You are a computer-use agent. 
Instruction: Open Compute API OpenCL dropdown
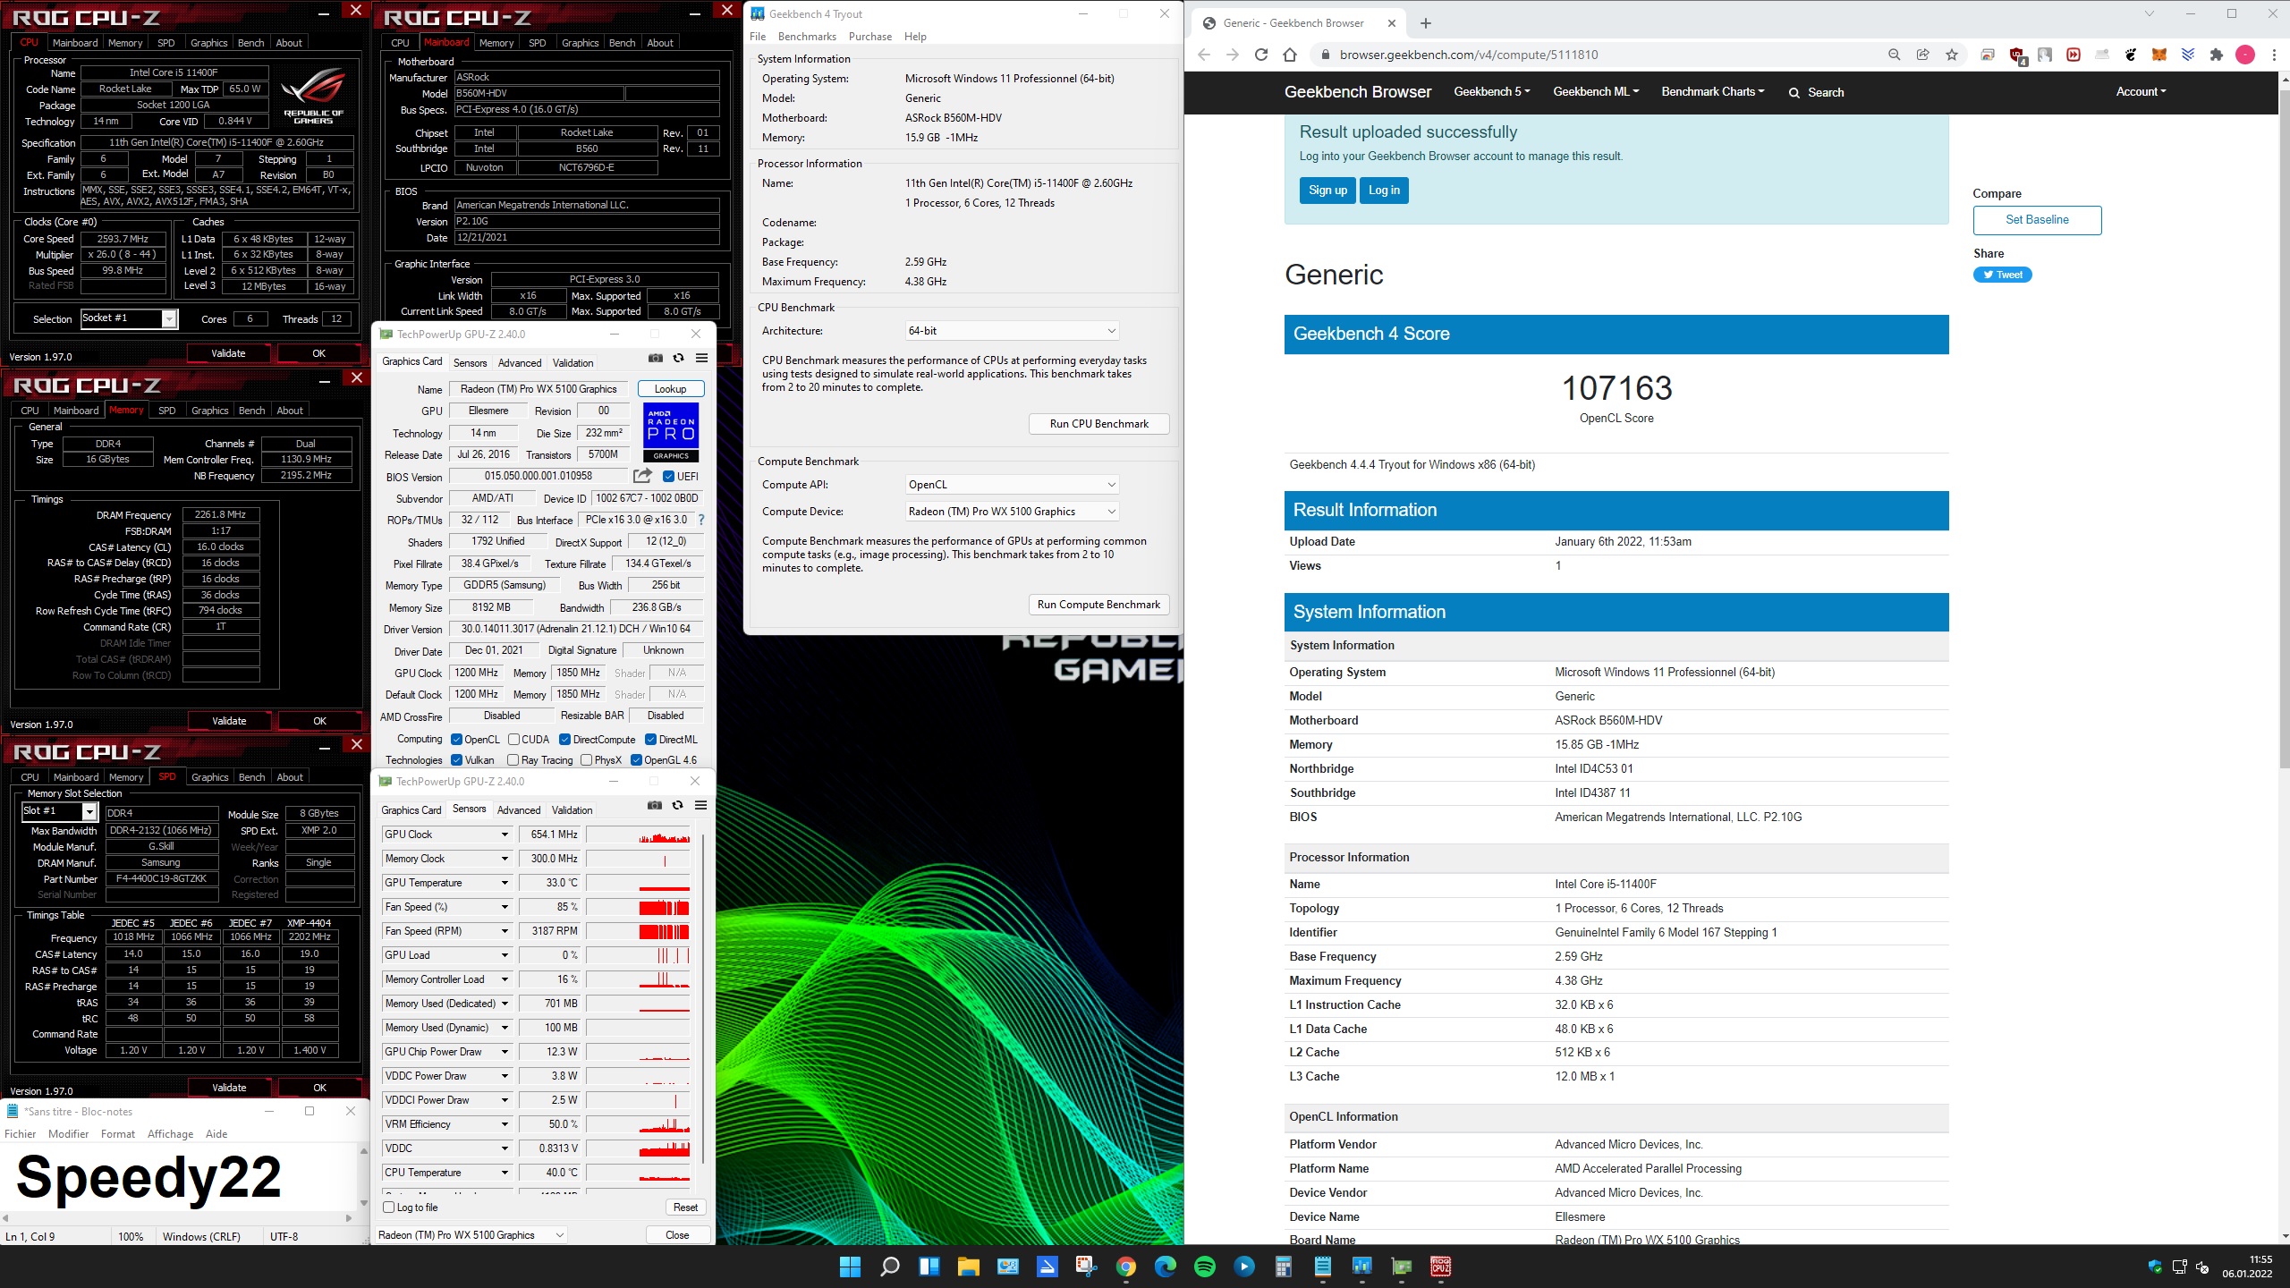coord(1012,485)
